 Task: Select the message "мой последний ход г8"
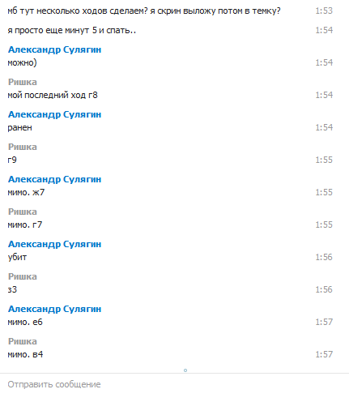point(53,95)
